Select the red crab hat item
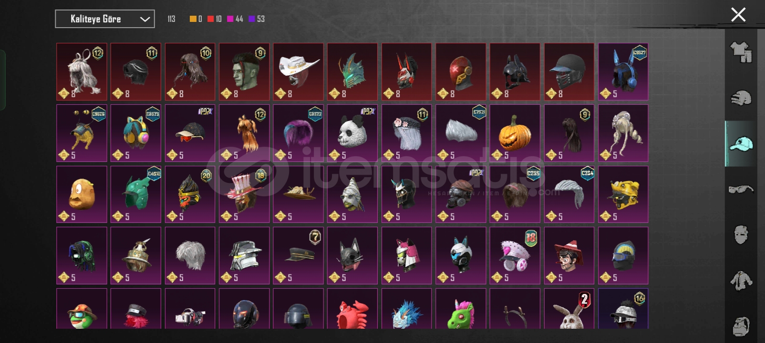 click(352, 309)
